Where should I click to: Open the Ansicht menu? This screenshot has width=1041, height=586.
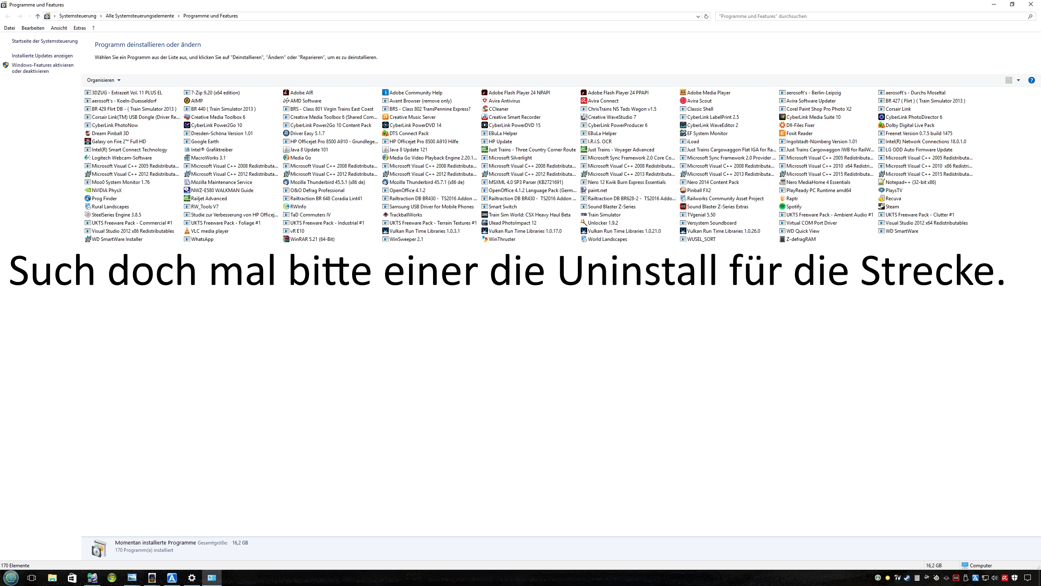59,28
